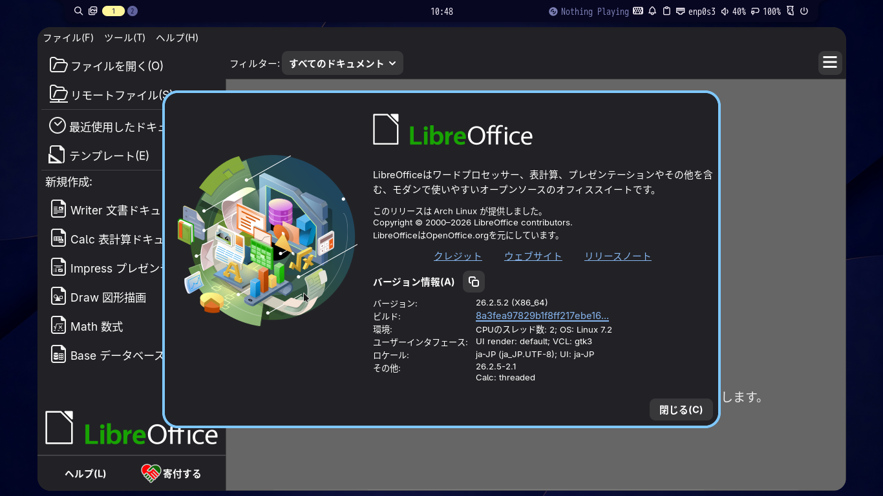Image resolution: width=883 pixels, height=496 pixels.
Task: Open the hamburger menu in Start Center
Action: pyautogui.click(x=830, y=63)
